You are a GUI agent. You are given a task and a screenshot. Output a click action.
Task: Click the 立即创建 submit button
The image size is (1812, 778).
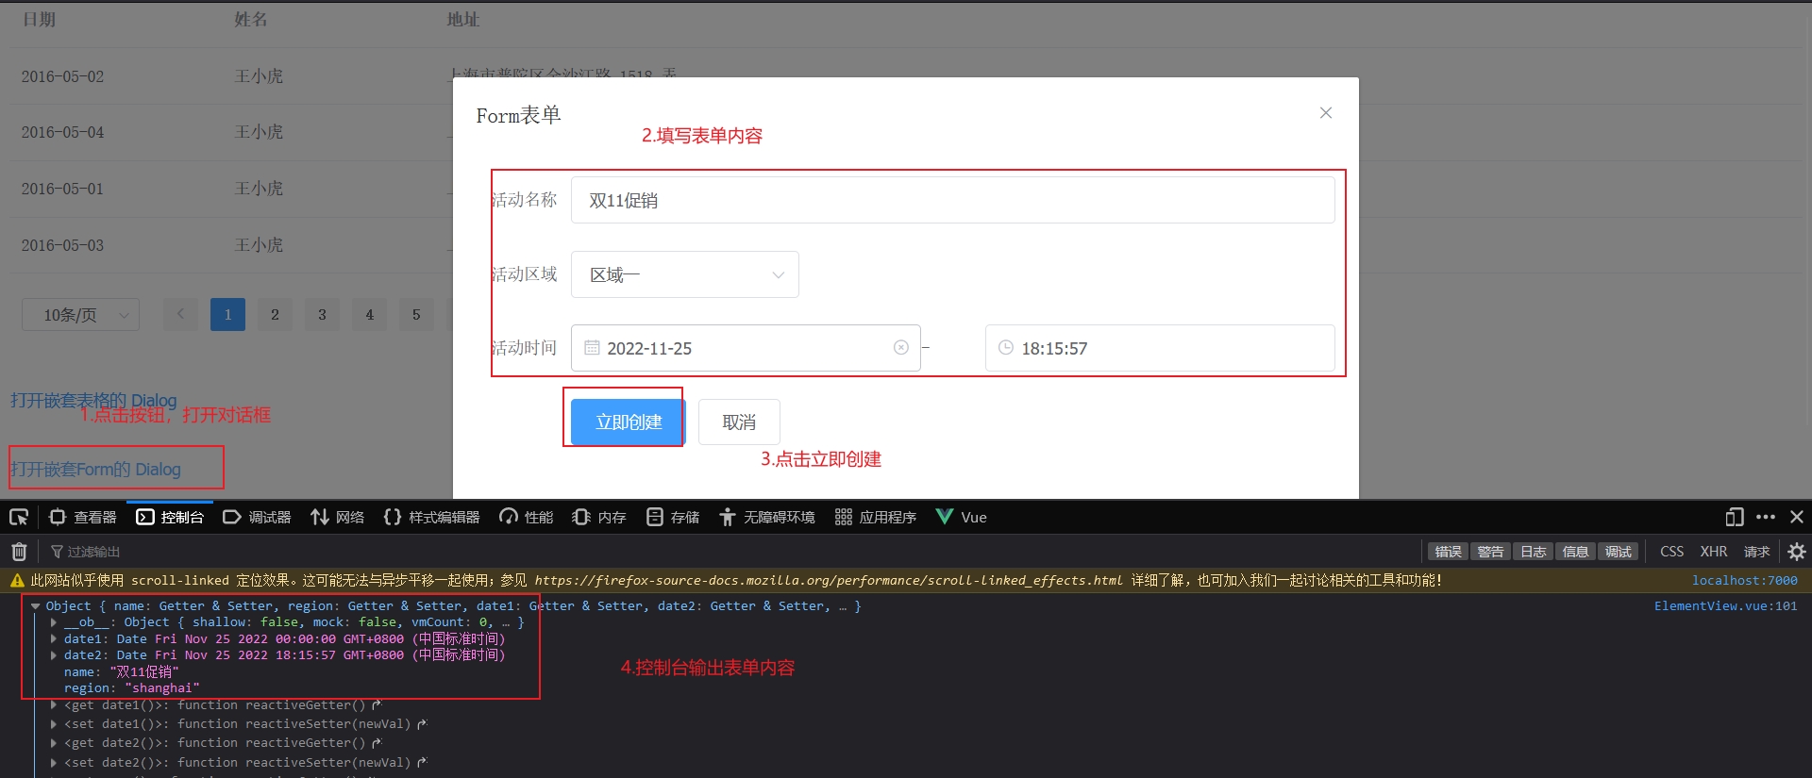tap(628, 422)
